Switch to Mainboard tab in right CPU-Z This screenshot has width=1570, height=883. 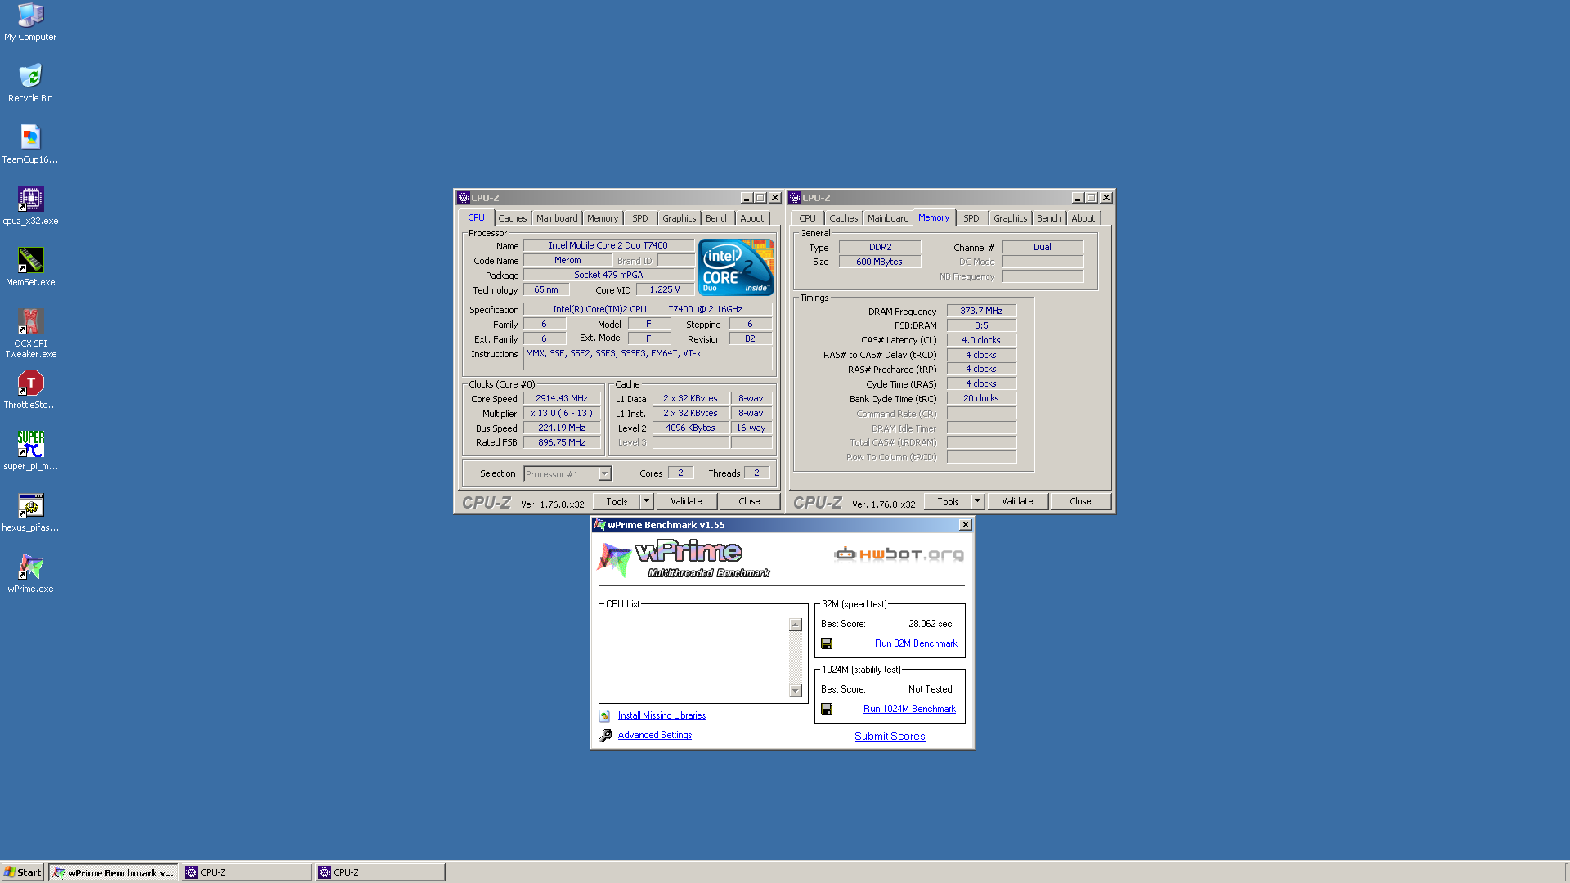click(888, 218)
